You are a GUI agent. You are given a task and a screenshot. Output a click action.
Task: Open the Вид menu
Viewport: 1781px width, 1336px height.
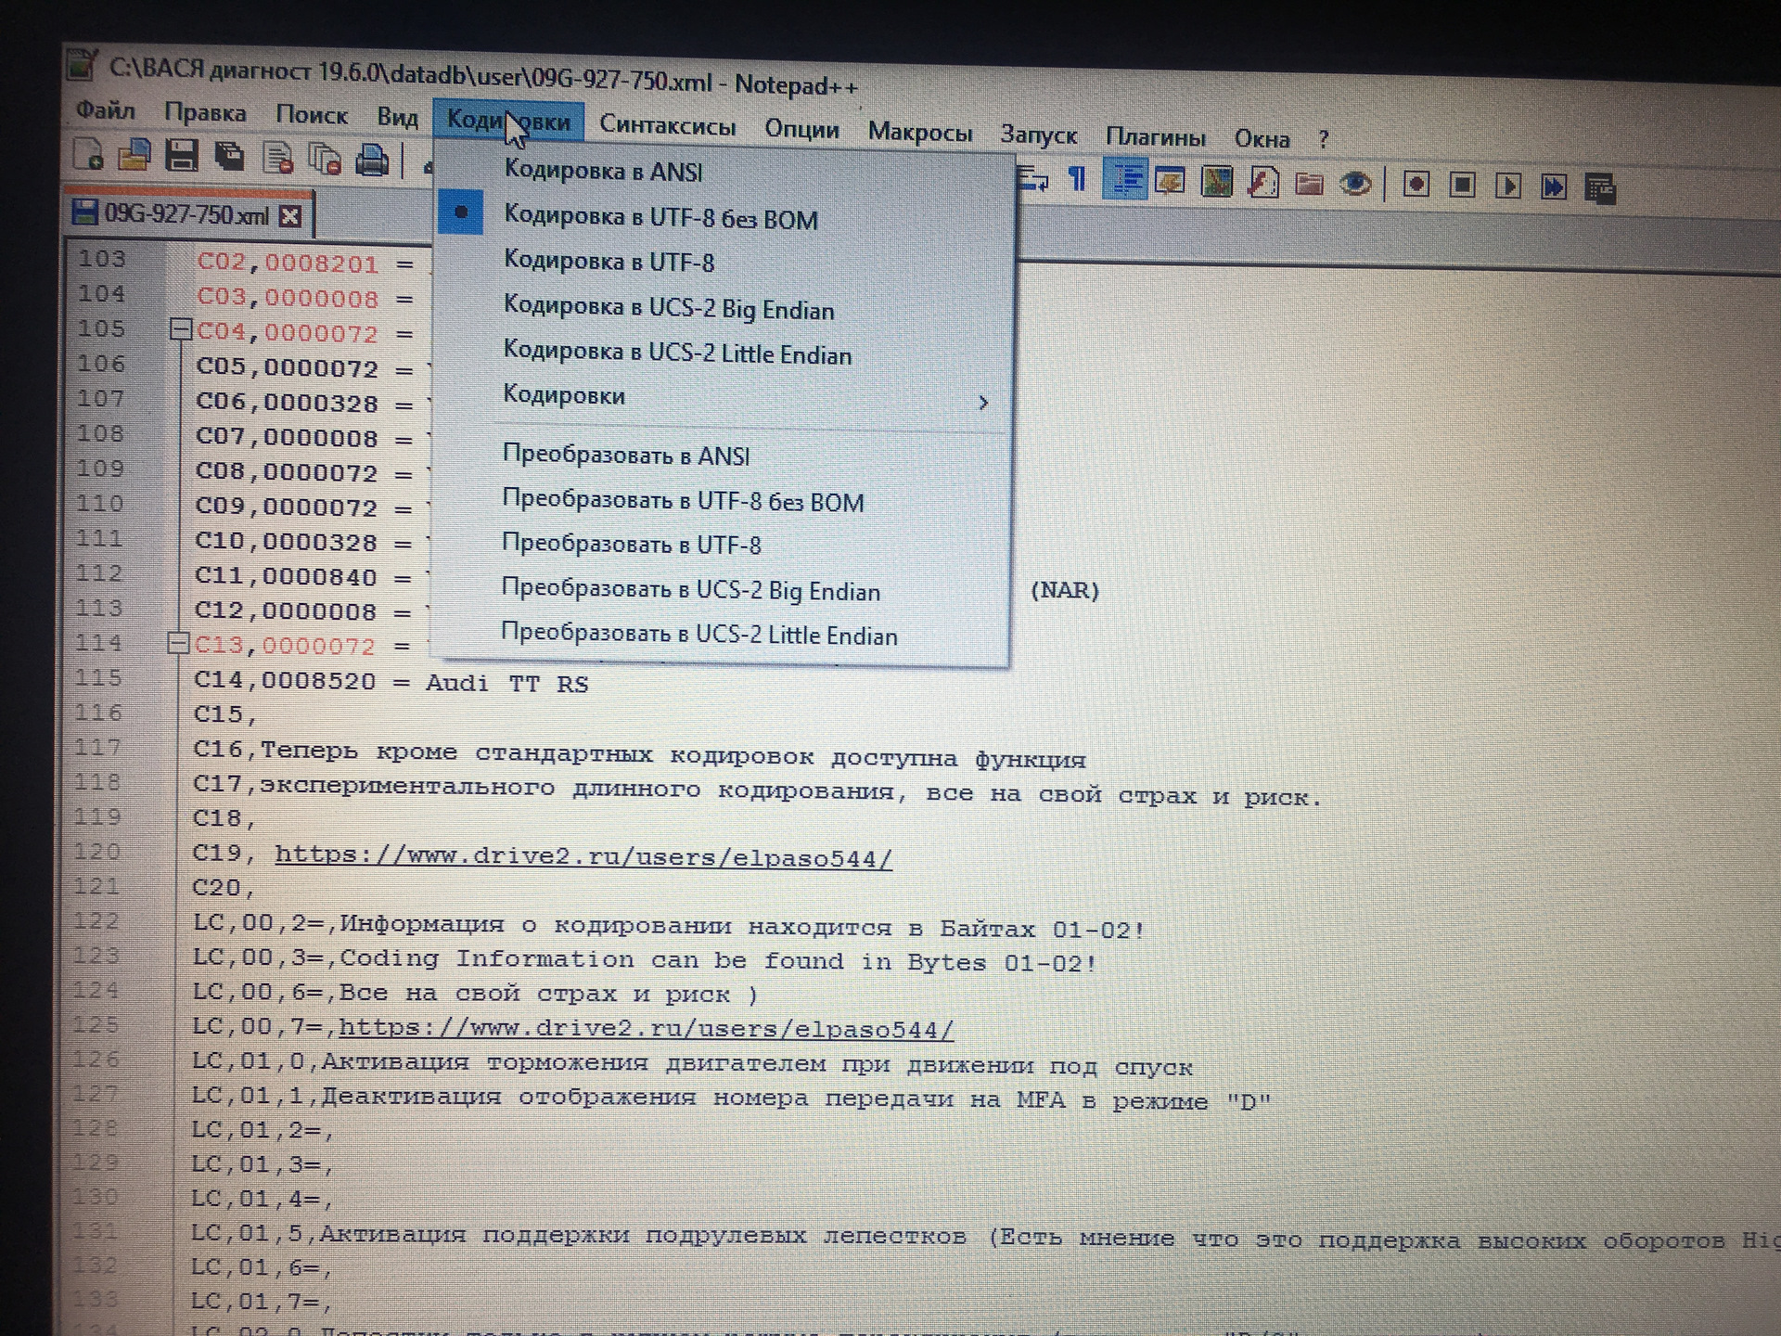(x=398, y=117)
